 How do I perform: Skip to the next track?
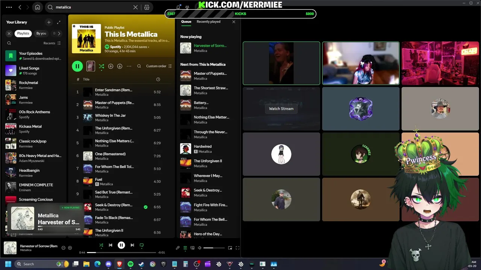click(132, 245)
